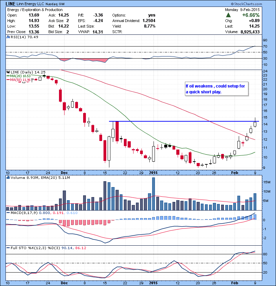Click the LINE ticker symbol in title
276x286 pixels.
point(10,4)
